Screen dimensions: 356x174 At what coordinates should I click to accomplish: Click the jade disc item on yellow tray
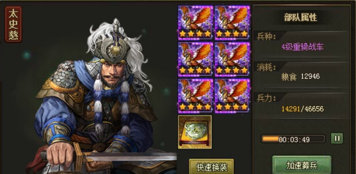click(195, 132)
